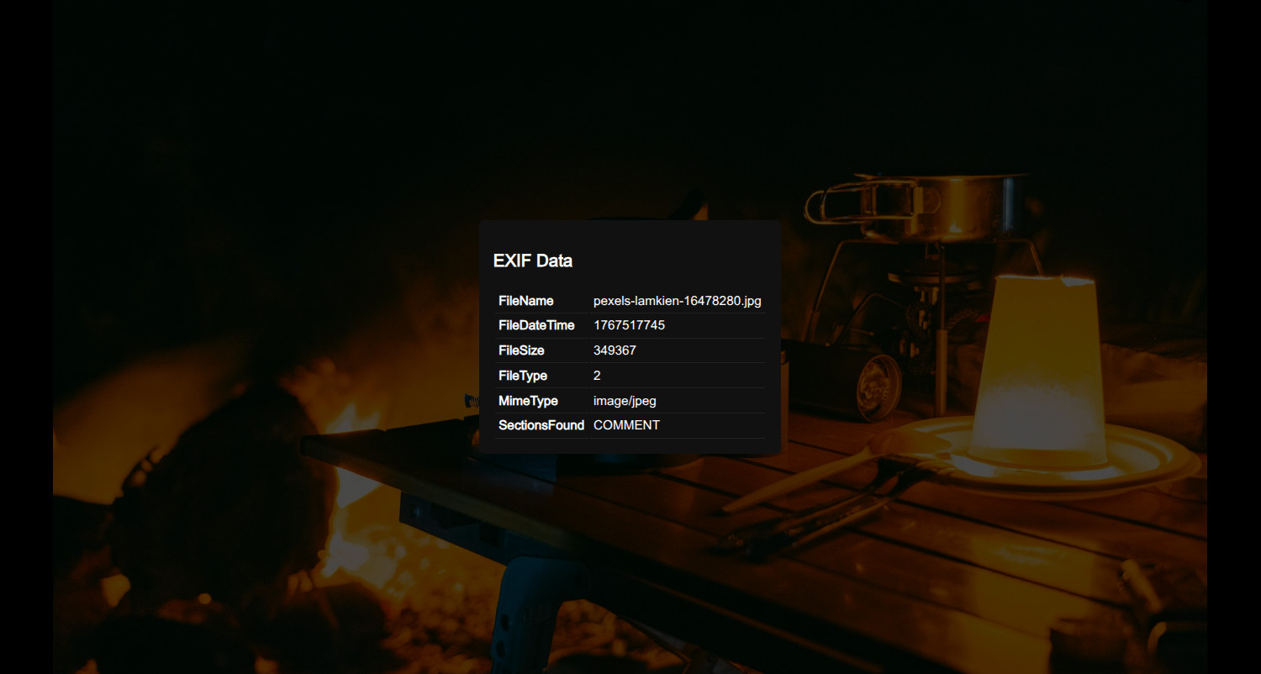Click the black margin left of photo
Viewport: 1261px width, 674px height.
pyautogui.click(x=25, y=336)
